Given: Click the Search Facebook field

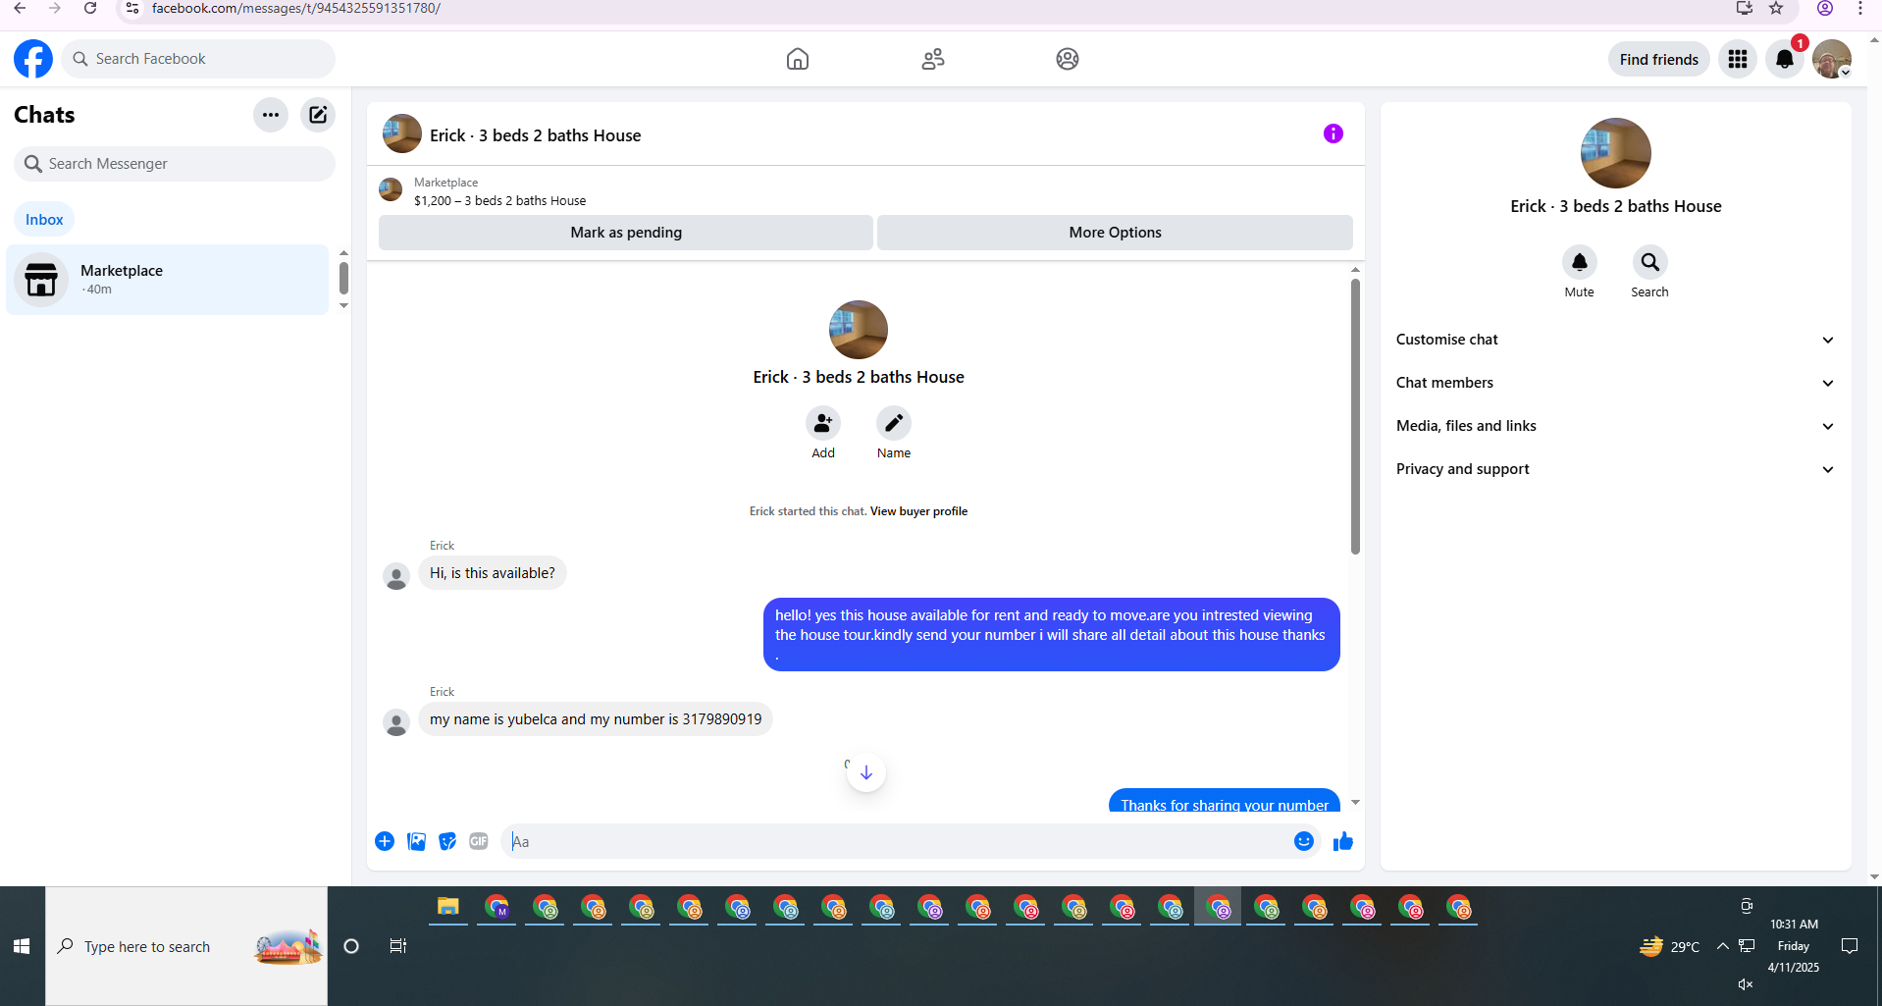Looking at the screenshot, I should pyautogui.click(x=198, y=59).
